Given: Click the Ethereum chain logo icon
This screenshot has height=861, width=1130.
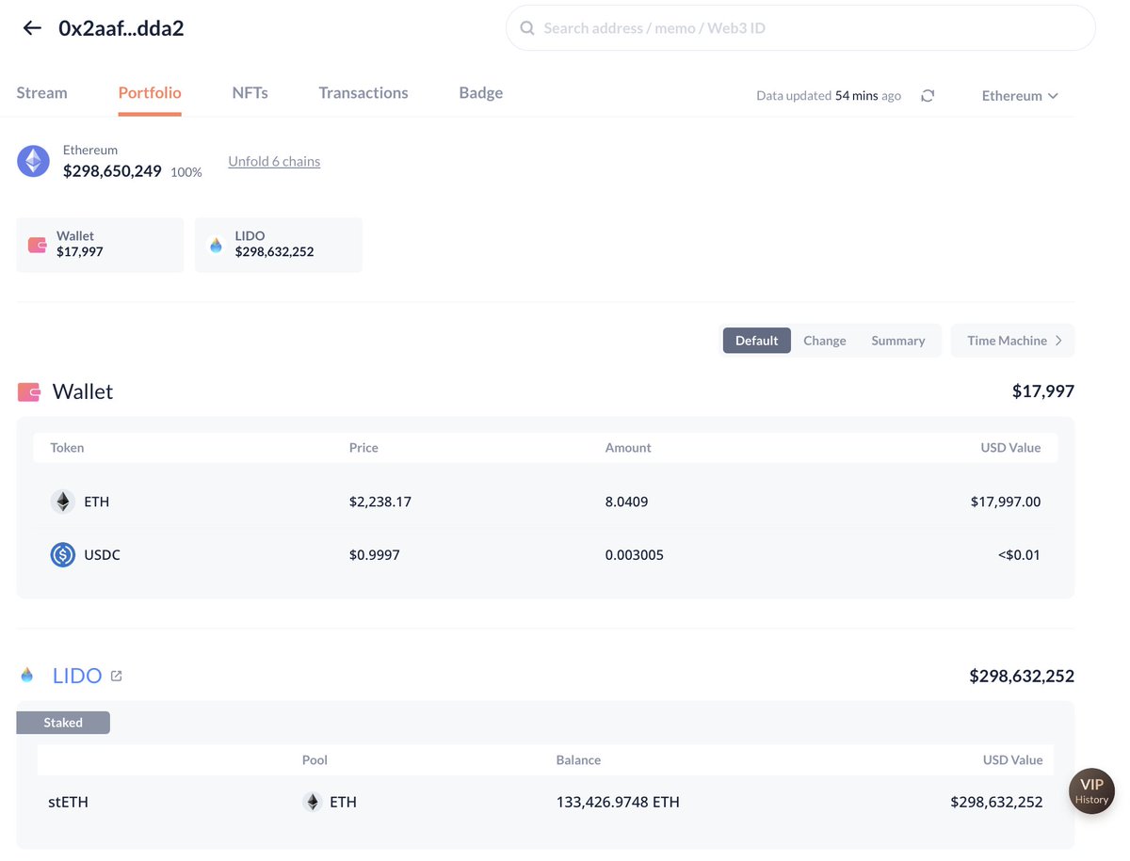Looking at the screenshot, I should [x=33, y=162].
